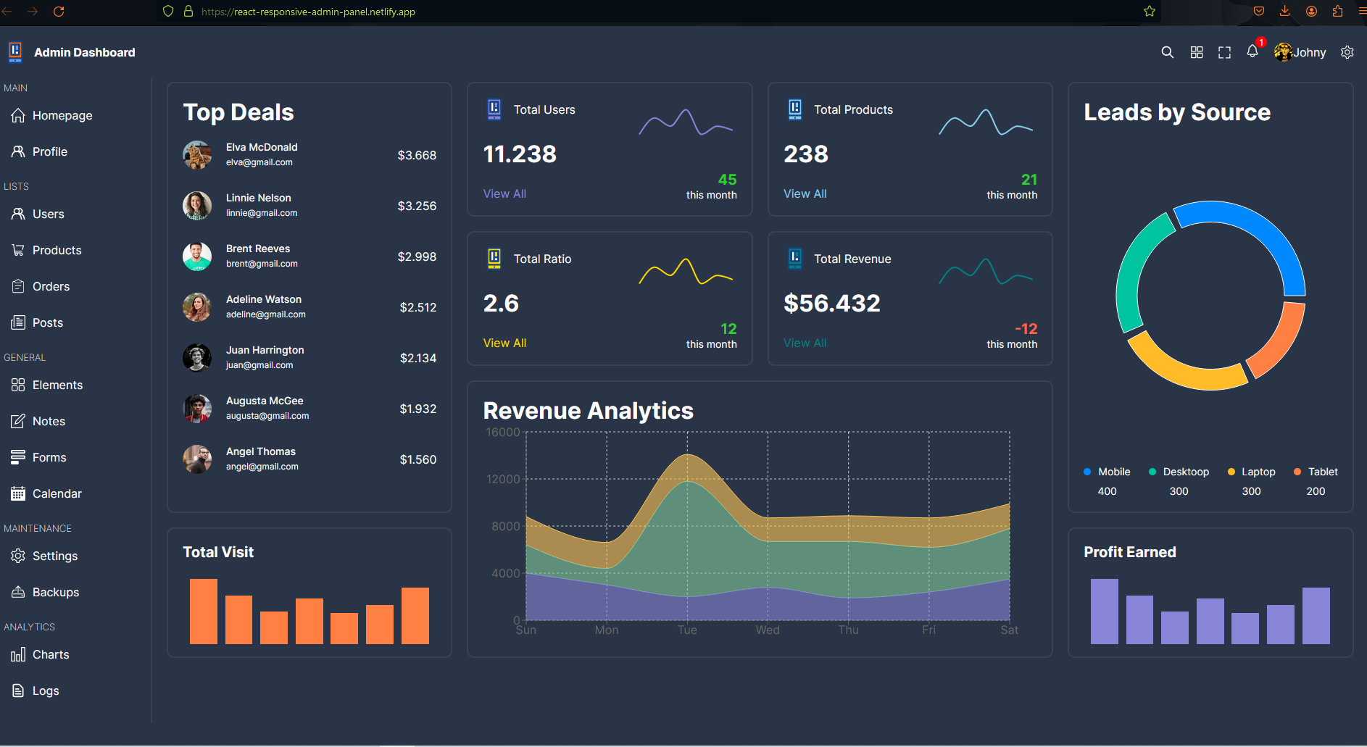Screen dimensions: 1367x747
Task: Click the Admin Dashboard logo icon
Action: click(15, 52)
